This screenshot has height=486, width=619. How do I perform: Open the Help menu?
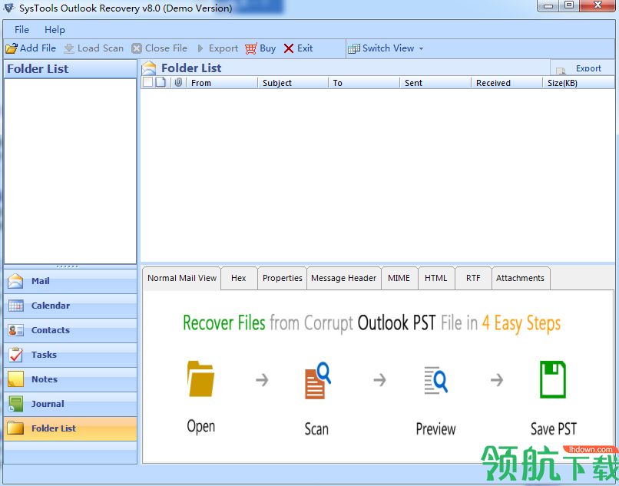click(x=55, y=30)
